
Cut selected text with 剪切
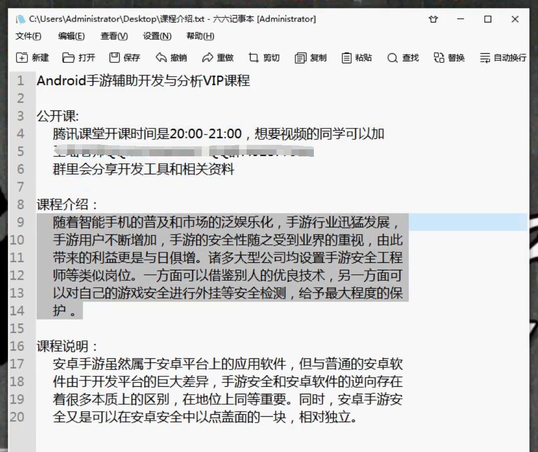264,58
